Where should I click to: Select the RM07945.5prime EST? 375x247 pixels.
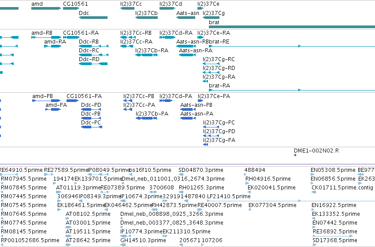tap(2, 183)
